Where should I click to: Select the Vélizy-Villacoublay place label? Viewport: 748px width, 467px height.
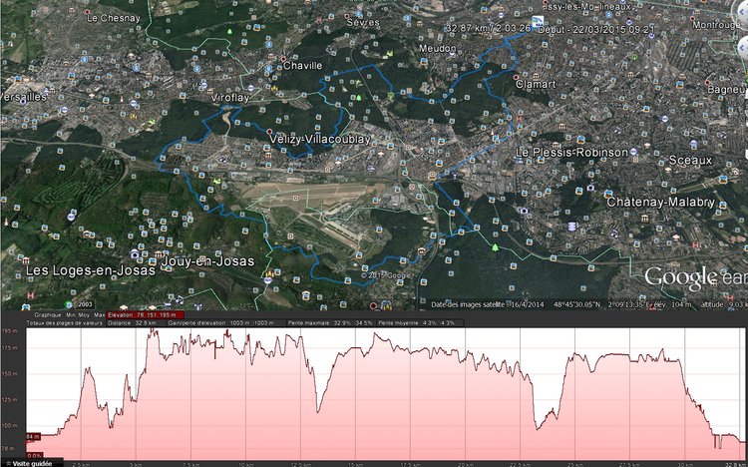320,139
